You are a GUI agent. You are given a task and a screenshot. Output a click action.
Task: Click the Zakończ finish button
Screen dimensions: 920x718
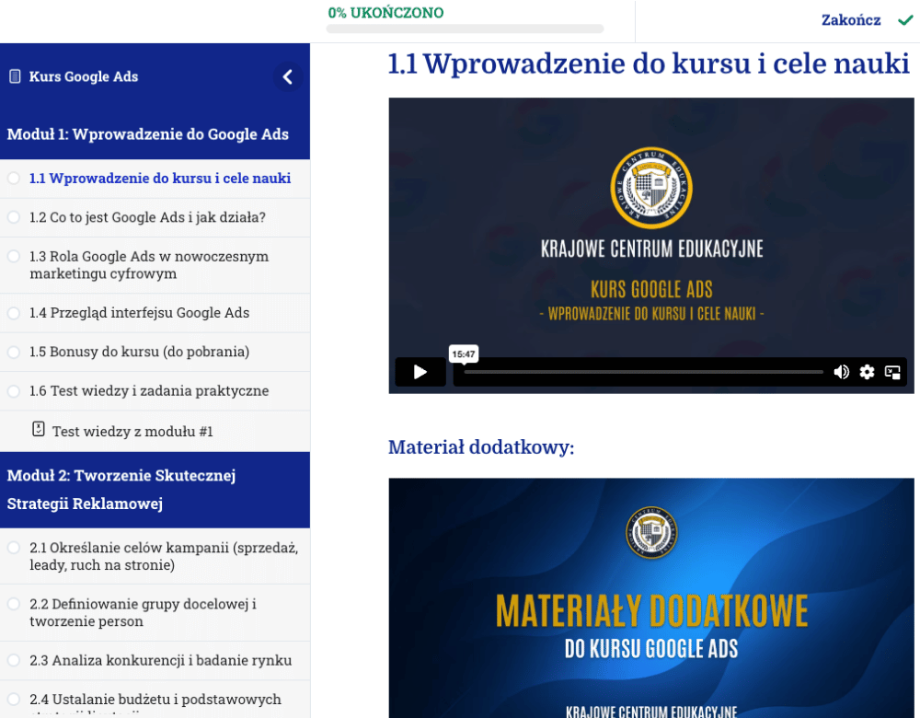point(851,20)
